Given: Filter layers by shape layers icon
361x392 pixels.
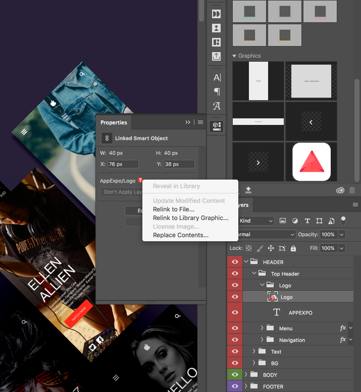Looking at the screenshot, I should tap(319, 221).
